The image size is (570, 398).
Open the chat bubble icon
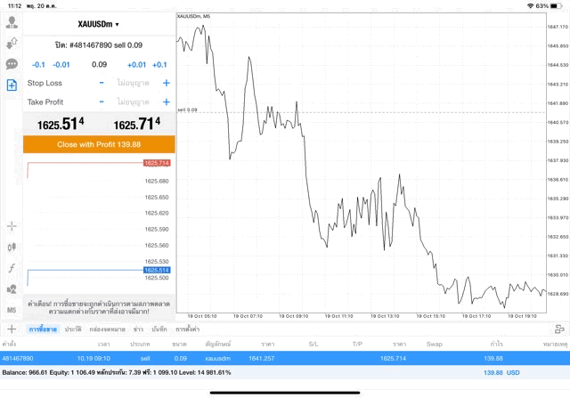12,64
